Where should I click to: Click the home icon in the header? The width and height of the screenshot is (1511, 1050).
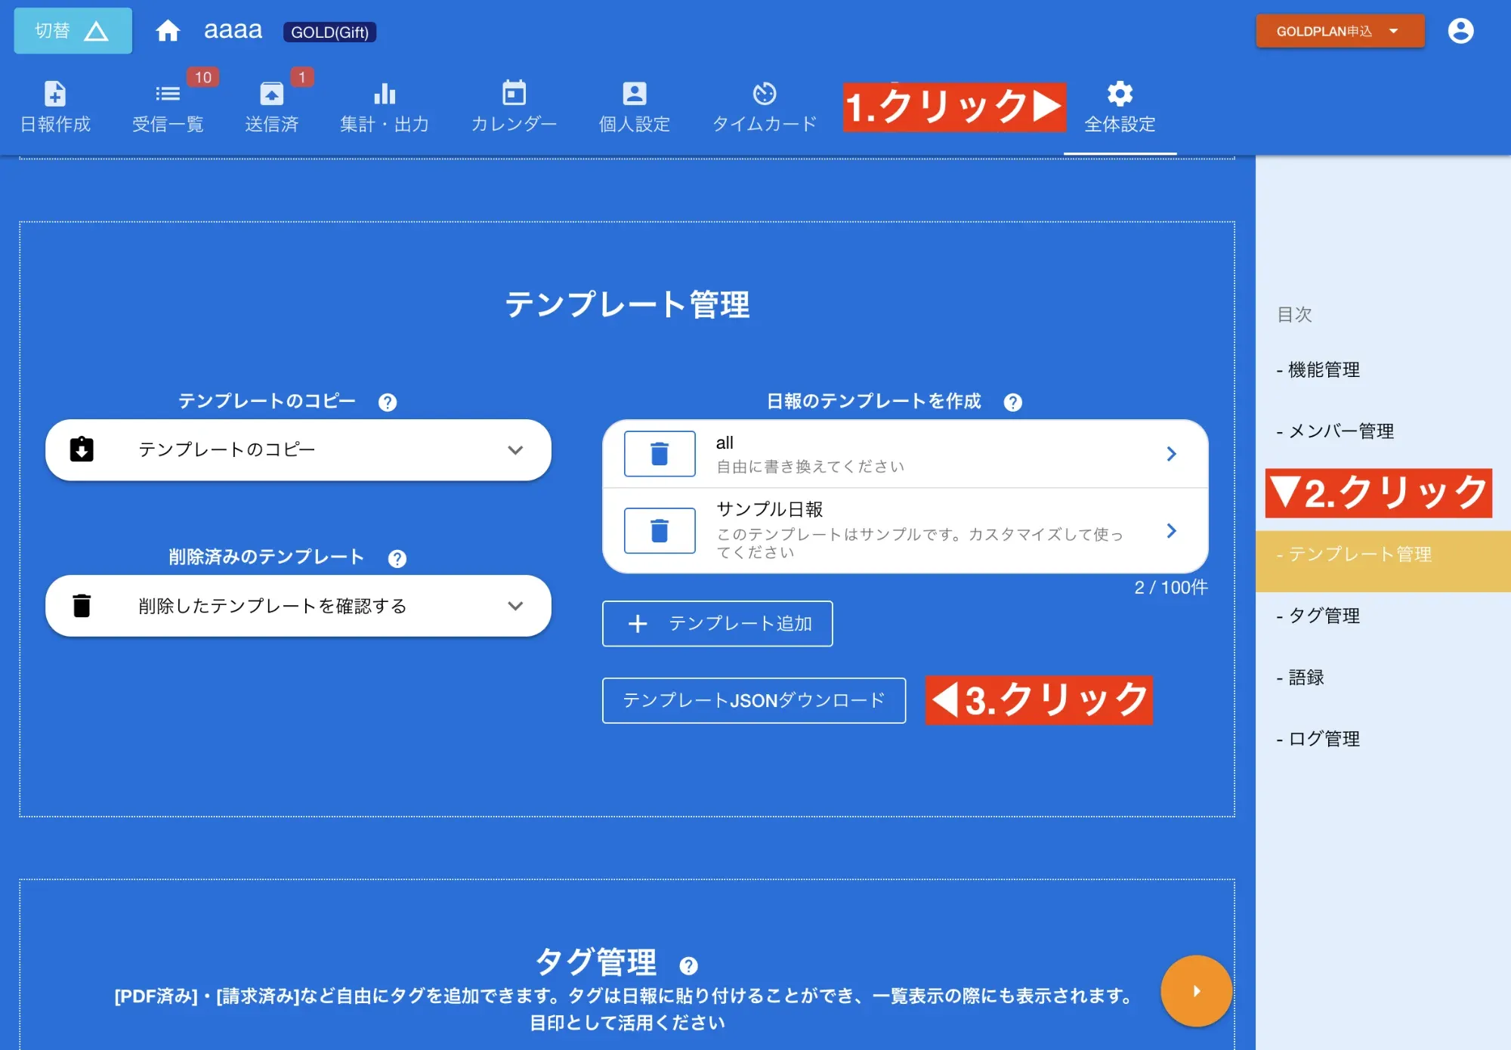(x=168, y=30)
